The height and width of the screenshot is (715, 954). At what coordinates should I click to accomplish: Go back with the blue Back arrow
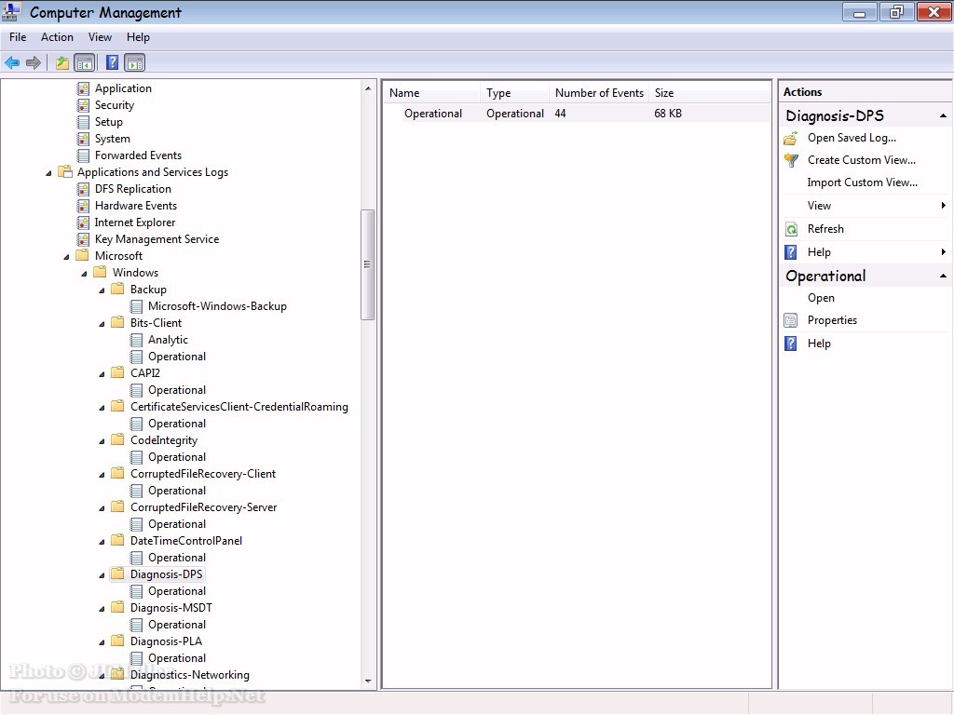point(12,62)
